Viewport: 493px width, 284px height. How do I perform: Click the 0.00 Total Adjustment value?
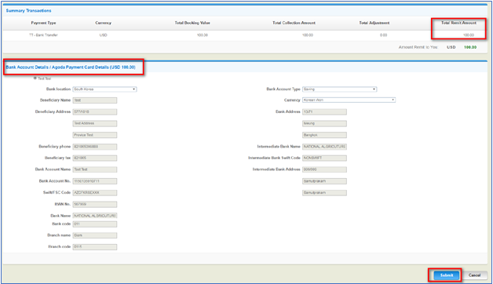pos(383,35)
